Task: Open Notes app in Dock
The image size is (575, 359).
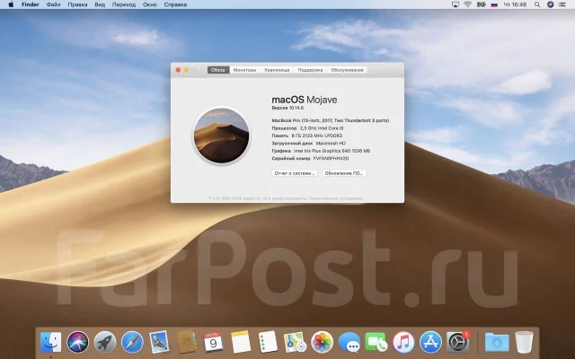Action: (241, 342)
